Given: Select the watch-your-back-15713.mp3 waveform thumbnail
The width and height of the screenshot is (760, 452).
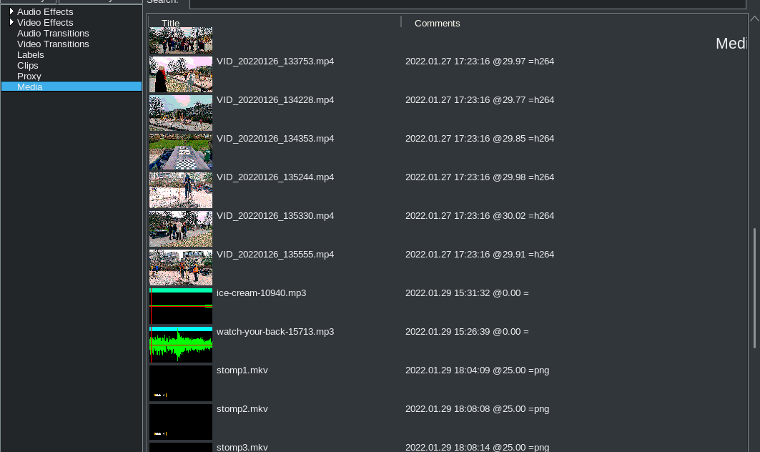Looking at the screenshot, I should 181,345.
